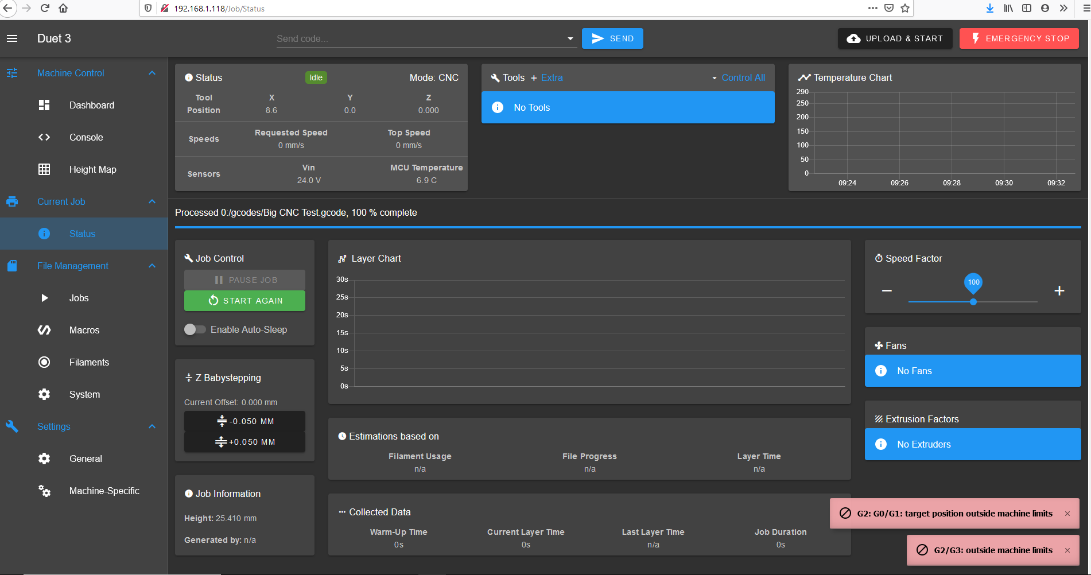The image size is (1091, 575).
Task: Open Machine-Specific settings page
Action: click(x=84, y=491)
